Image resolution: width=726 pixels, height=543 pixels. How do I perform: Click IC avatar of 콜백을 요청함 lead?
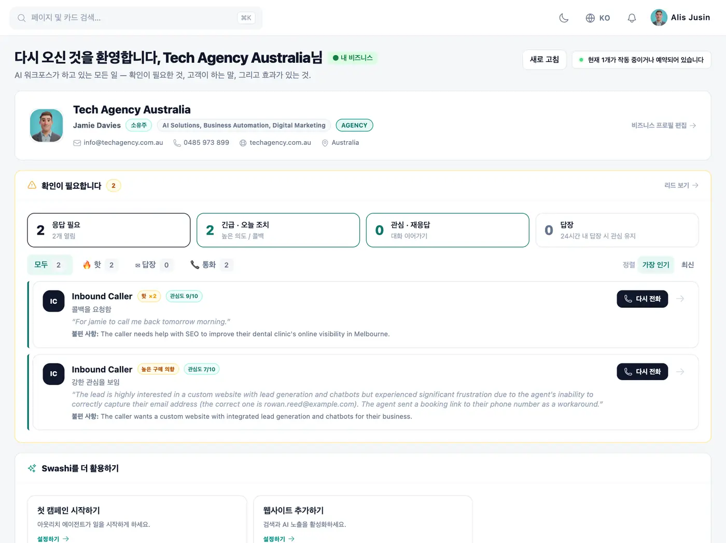[53, 301]
